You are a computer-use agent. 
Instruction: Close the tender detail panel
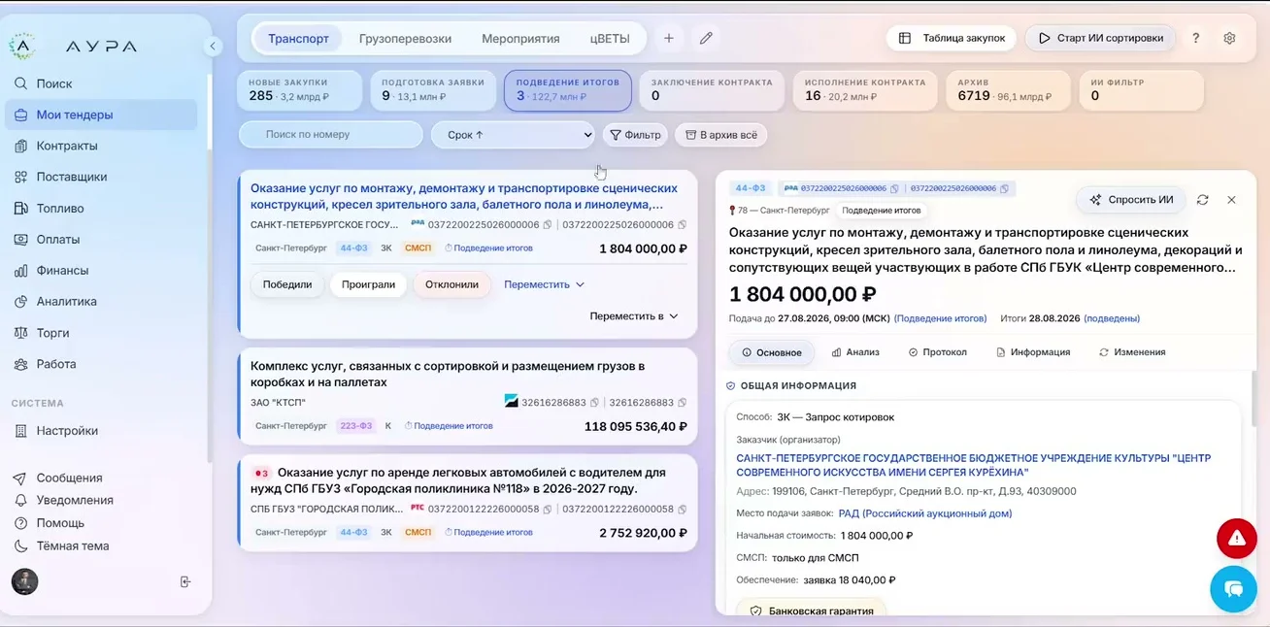point(1231,200)
